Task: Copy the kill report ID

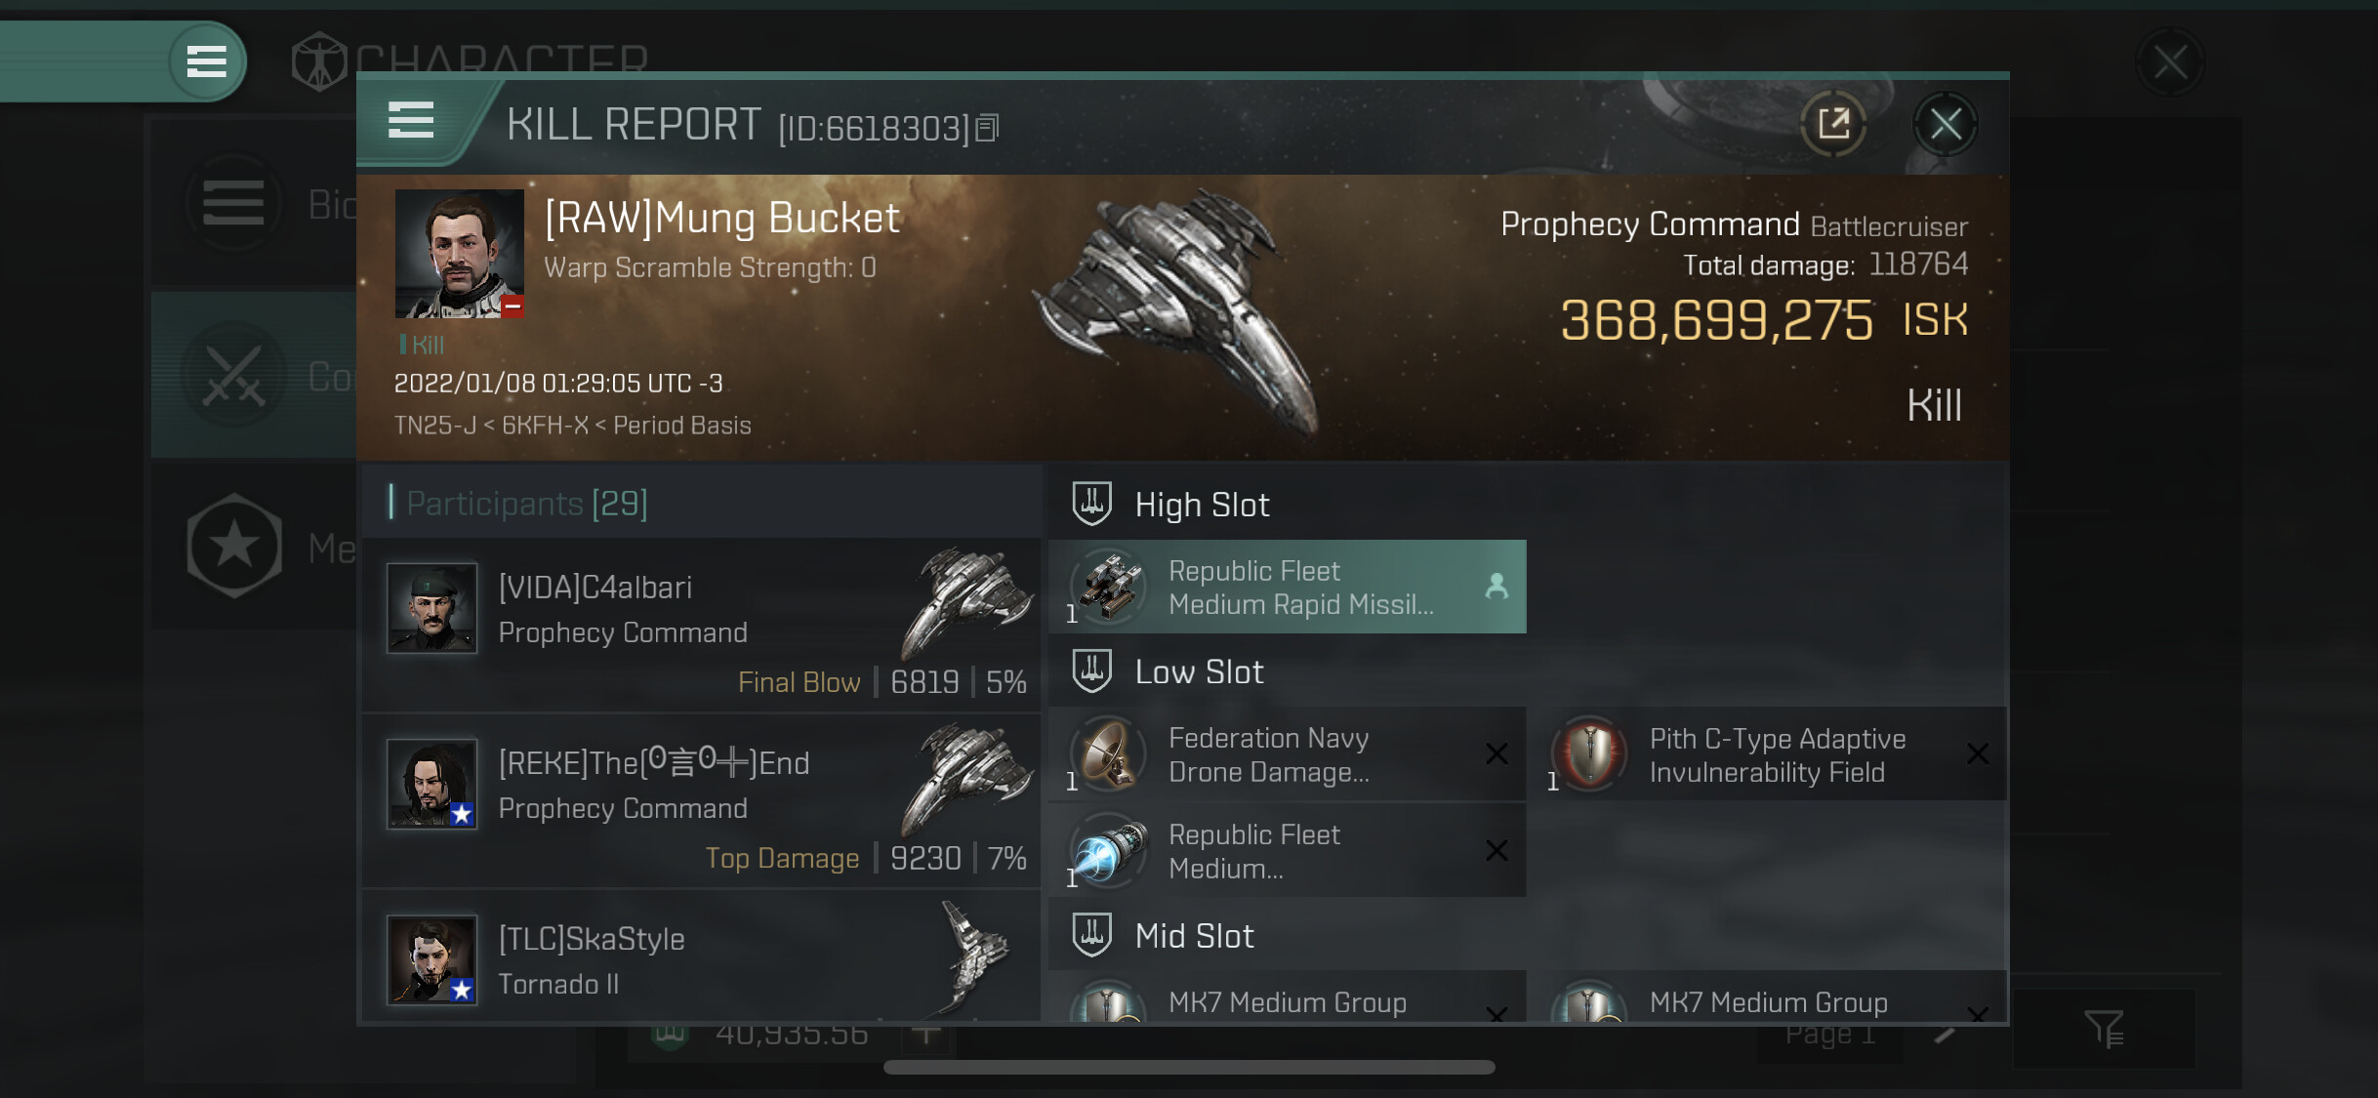Action: coord(988,128)
